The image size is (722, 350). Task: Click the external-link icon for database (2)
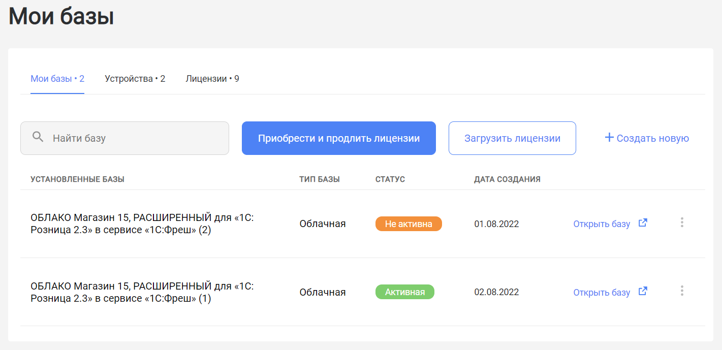(643, 222)
